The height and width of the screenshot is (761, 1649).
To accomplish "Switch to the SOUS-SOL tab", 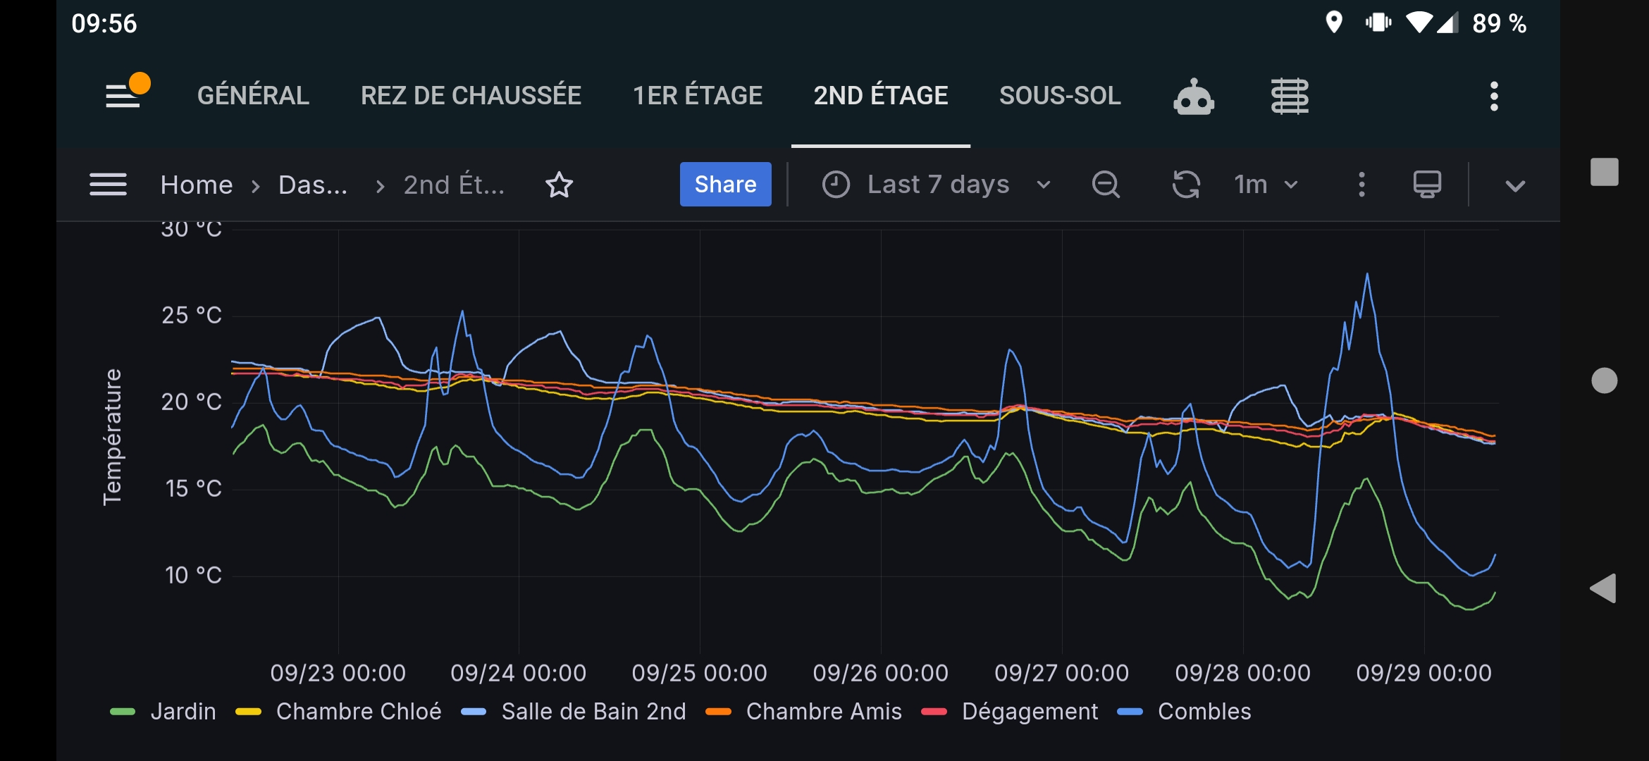I will tap(1060, 96).
